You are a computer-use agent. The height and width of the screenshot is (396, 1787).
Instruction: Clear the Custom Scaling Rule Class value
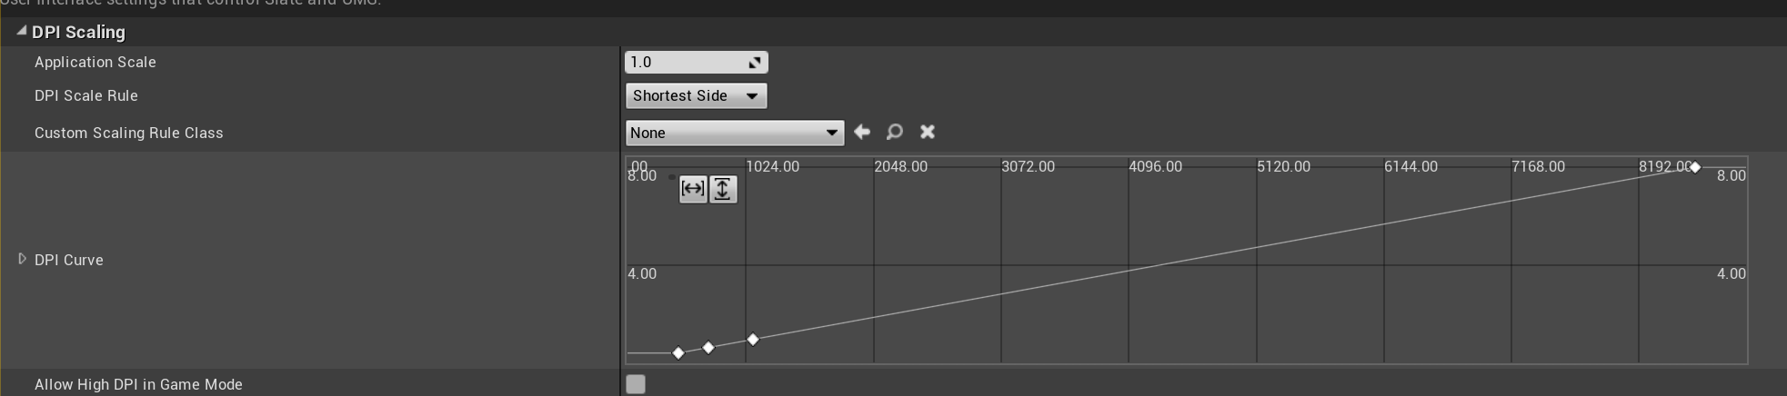pos(928,133)
